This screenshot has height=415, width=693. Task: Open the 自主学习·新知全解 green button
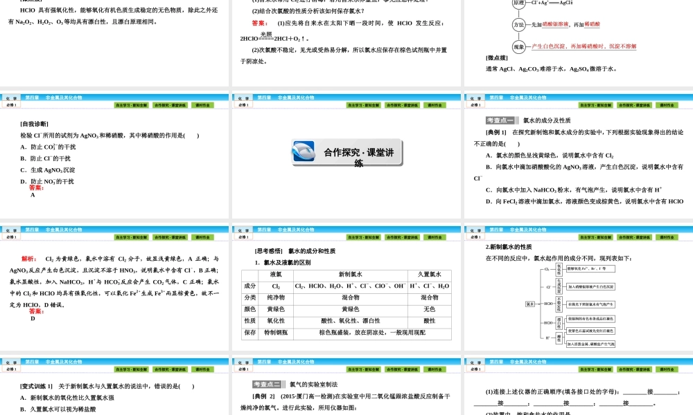364,105
